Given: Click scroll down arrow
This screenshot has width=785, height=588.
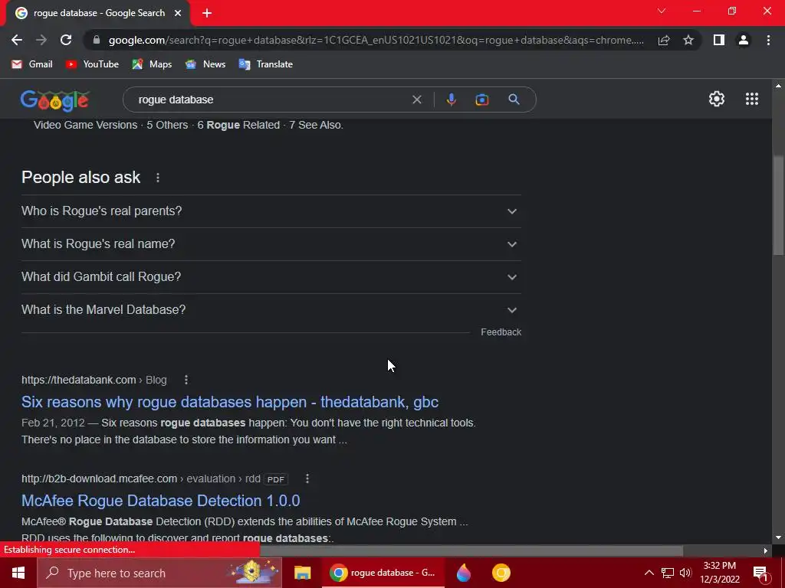Looking at the screenshot, I should point(778,537).
